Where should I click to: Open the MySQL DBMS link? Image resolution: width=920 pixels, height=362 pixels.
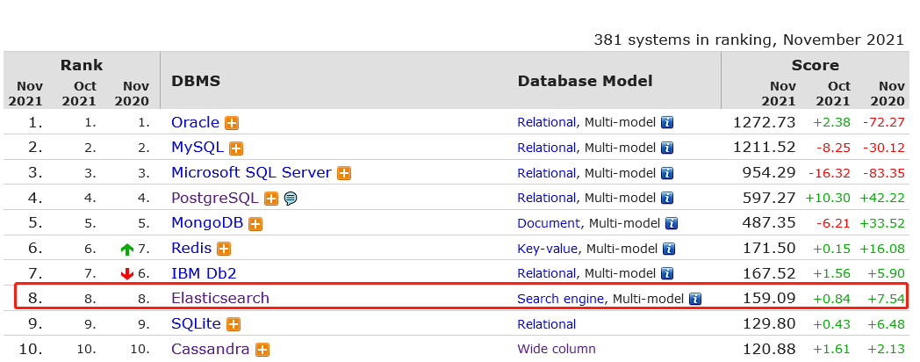(x=198, y=148)
